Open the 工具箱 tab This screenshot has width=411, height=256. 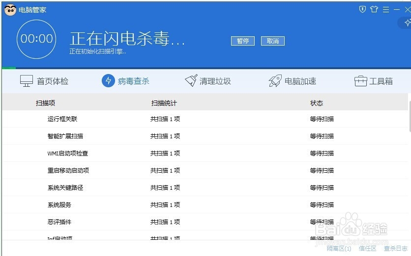click(x=374, y=81)
